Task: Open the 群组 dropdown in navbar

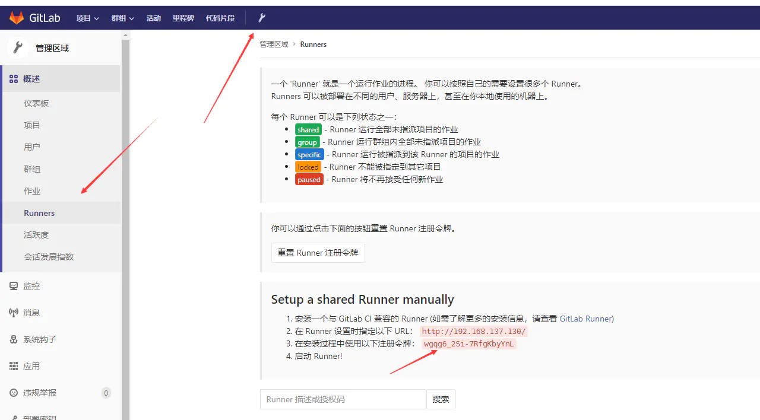Action: [122, 18]
